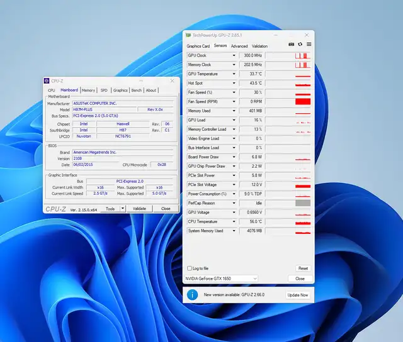The height and width of the screenshot is (342, 403).
Task: Open the NVIDIA GeForce GTX 1650 selector
Action: (x=221, y=279)
